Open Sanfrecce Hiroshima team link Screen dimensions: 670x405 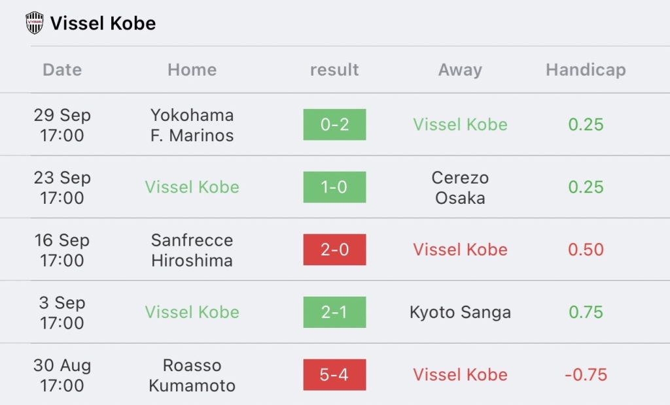pos(192,250)
